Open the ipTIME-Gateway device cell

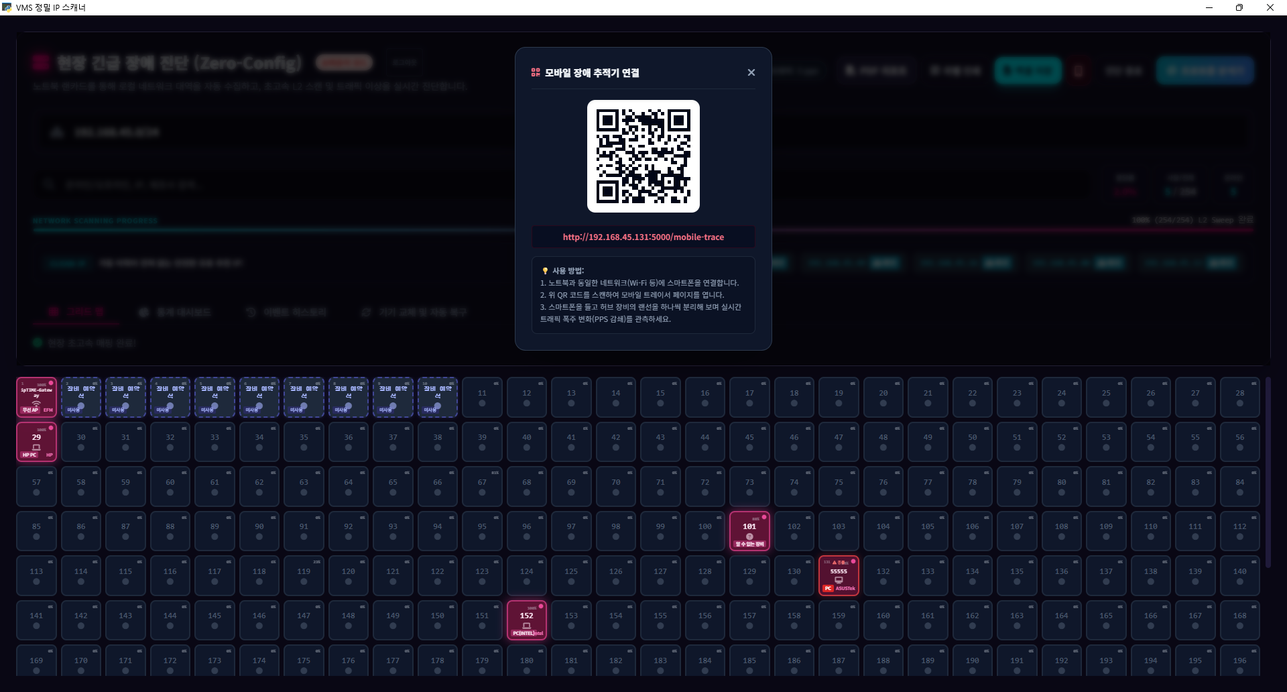36,397
